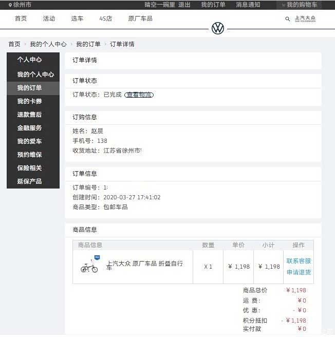Click the username 晴空一碗里
Viewport: 335px width, 337px height.
point(160,5)
